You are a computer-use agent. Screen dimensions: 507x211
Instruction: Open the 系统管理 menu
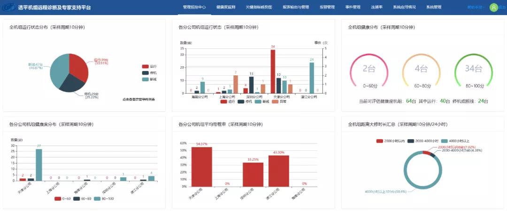tap(433, 8)
